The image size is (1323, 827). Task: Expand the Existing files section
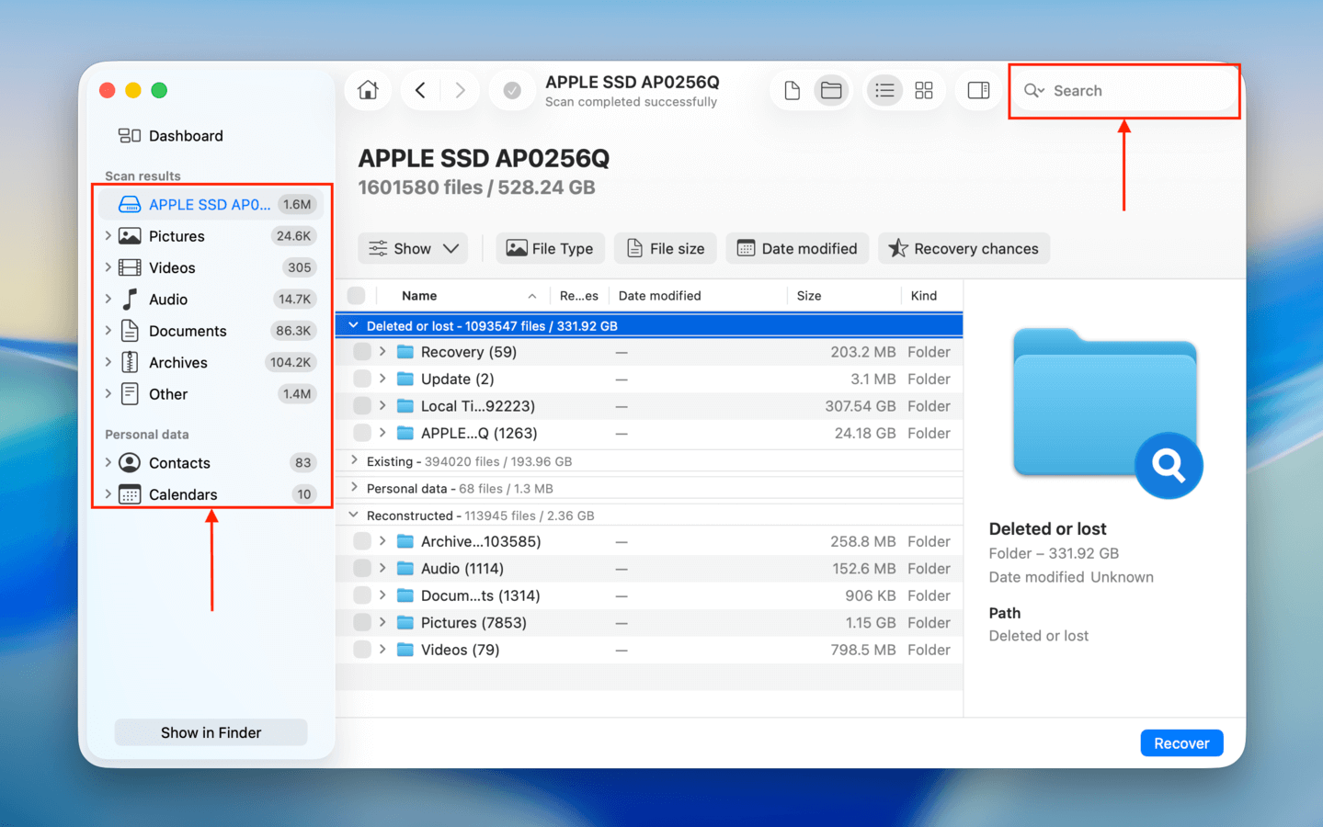[354, 460]
